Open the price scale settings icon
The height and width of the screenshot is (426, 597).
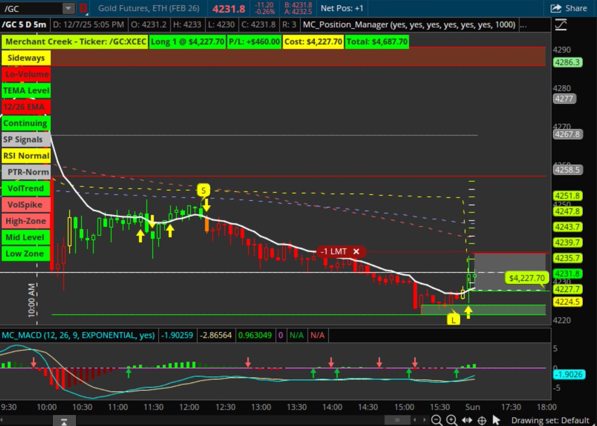click(x=561, y=25)
